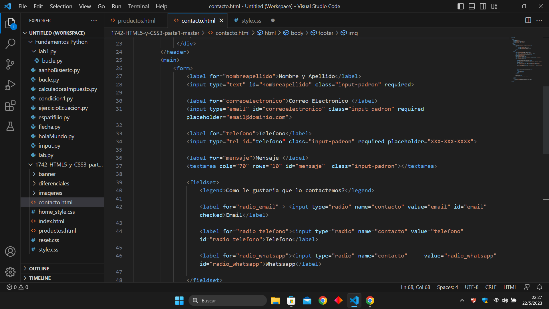Open the Edit menu

coord(38,6)
